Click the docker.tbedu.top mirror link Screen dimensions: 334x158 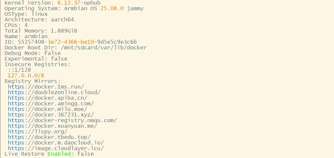(49, 137)
